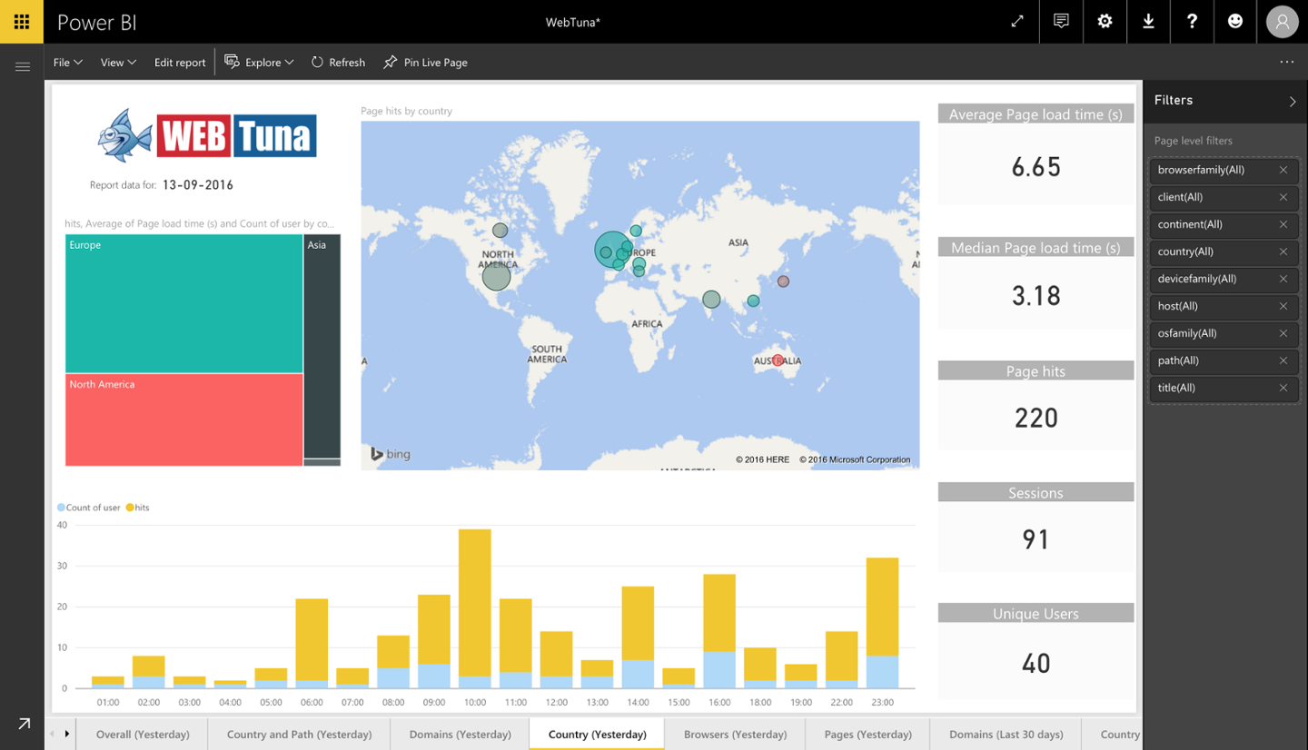Screen dimensions: 1308x750
Task: Open the app launcher grid icon
Action: coord(22,22)
